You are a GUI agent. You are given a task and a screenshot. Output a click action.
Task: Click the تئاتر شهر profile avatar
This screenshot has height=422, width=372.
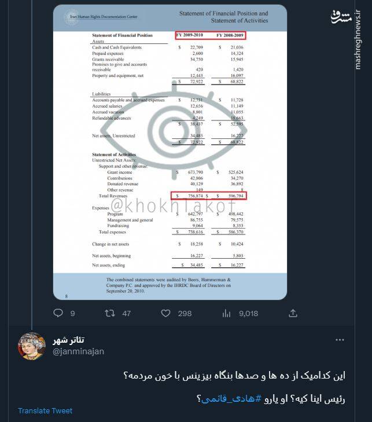[x=32, y=346]
